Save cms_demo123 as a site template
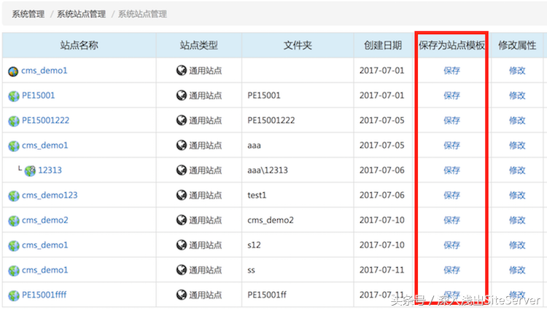547x310 pixels. pos(451,195)
